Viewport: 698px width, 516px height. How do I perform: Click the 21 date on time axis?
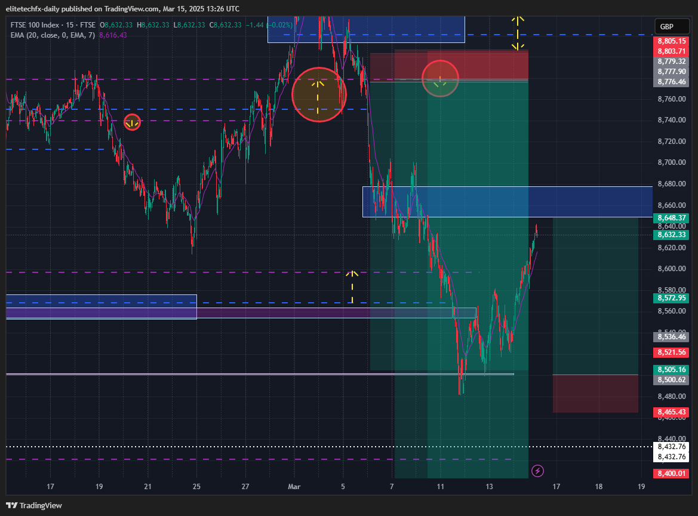(x=148, y=487)
